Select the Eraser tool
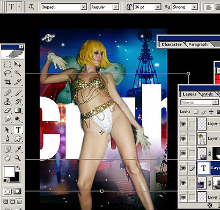Image resolution: width=220 pixels, height=210 pixels. click(x=8, y=110)
